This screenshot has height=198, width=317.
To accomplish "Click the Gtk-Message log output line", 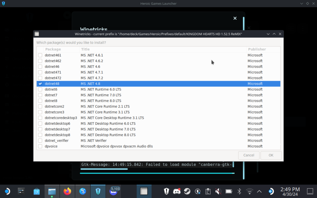I will (x=156, y=165).
